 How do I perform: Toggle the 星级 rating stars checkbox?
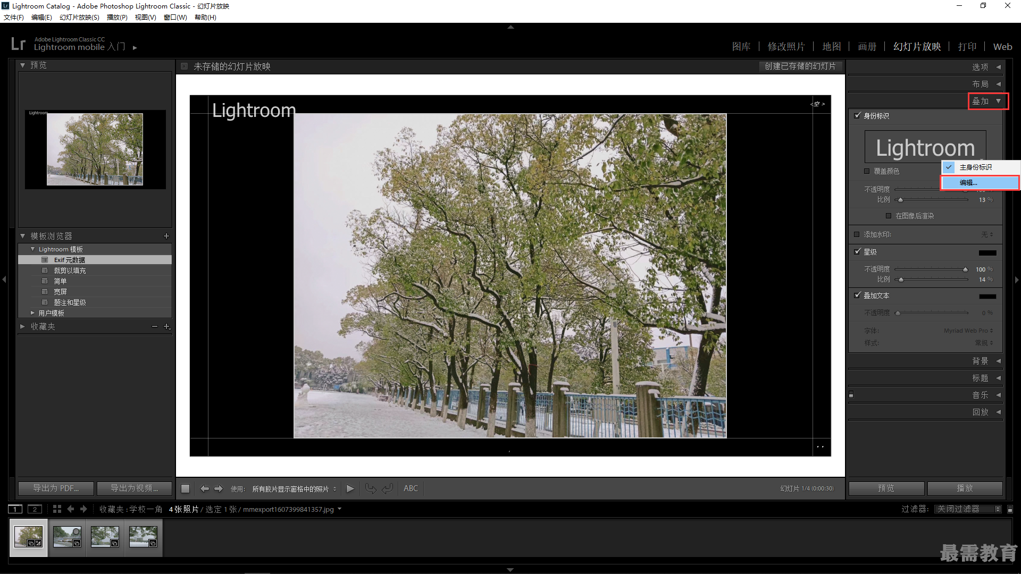pyautogui.click(x=857, y=251)
